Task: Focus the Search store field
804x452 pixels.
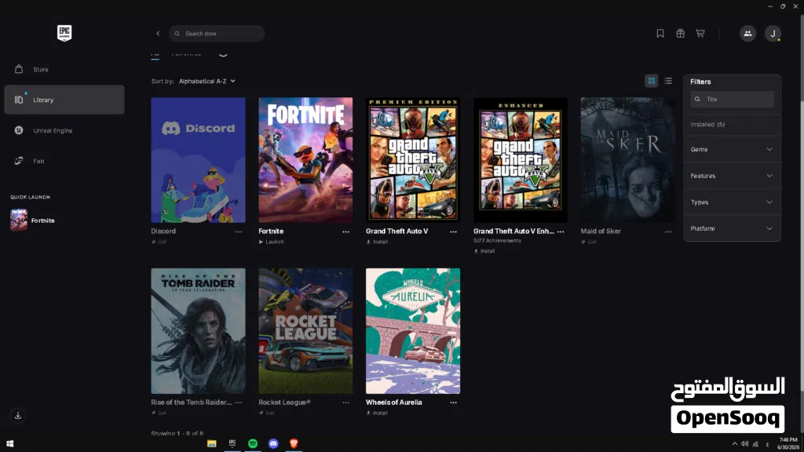Action: (217, 33)
